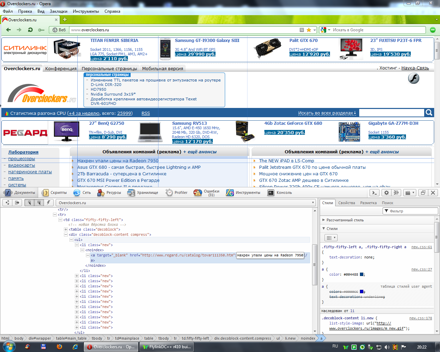440x352 pixels.
Task: Open the Network (Сеть) panel
Action: 82,192
